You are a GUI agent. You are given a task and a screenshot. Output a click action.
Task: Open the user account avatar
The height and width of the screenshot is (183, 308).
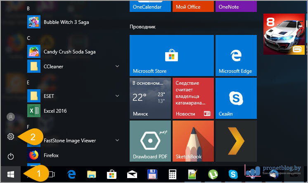click(11, 117)
